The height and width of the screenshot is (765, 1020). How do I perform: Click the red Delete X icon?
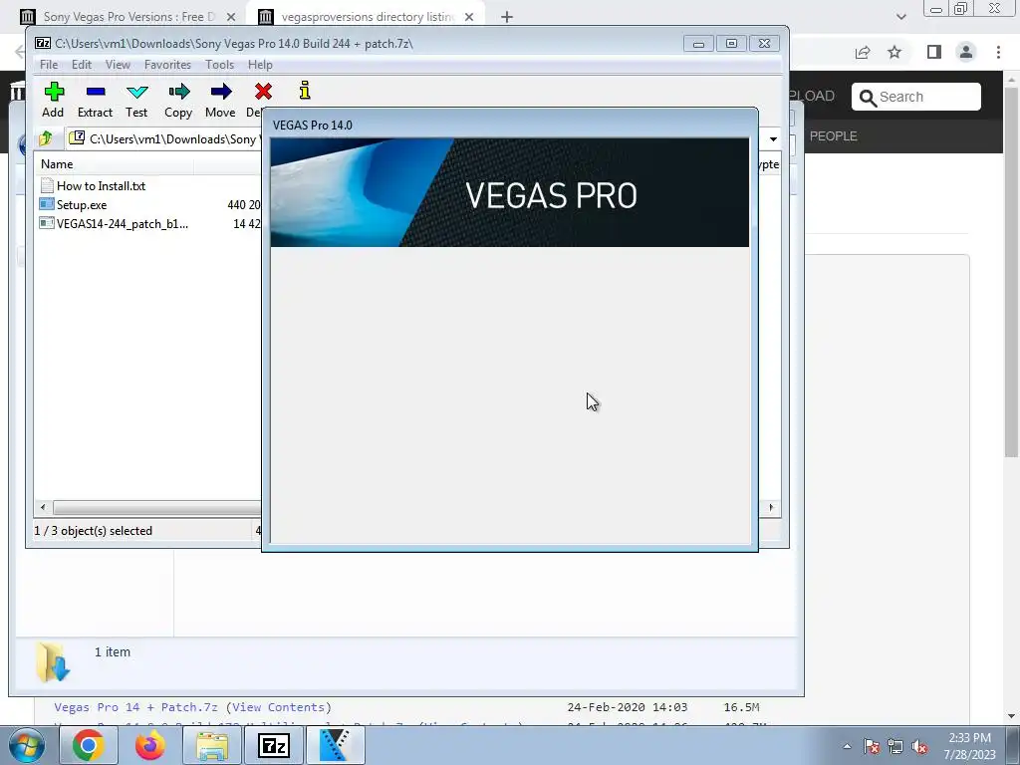tap(263, 92)
